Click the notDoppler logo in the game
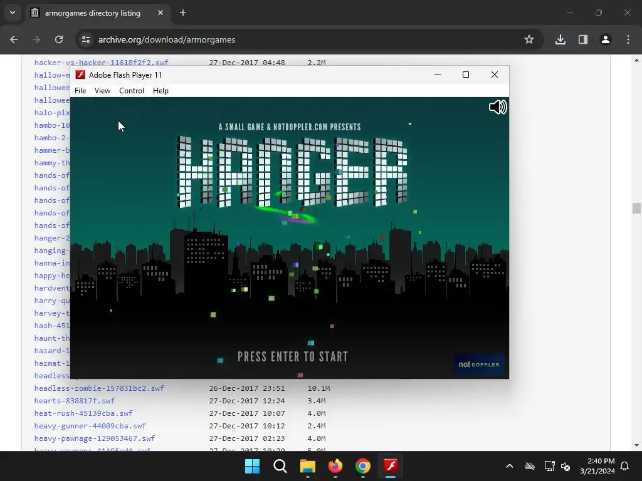The image size is (642, 481). click(478, 365)
